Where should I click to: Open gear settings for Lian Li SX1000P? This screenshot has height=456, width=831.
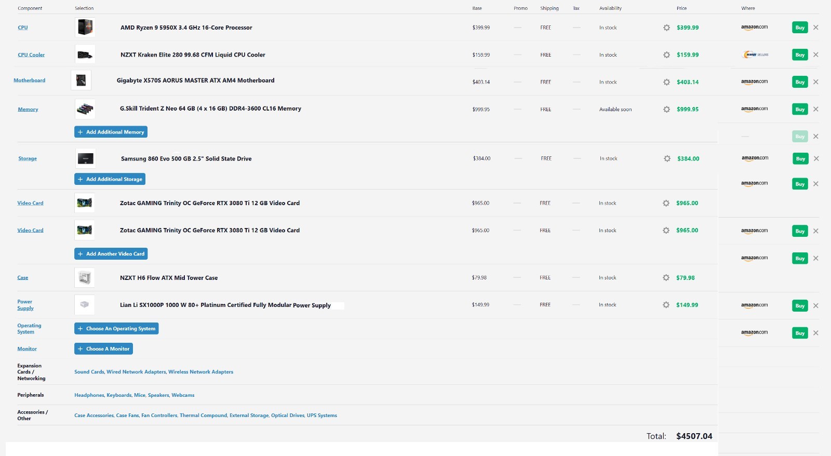tap(666, 305)
